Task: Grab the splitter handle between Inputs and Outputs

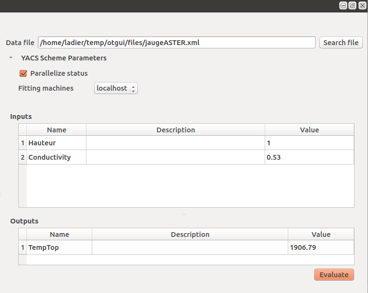Action: [184, 214]
